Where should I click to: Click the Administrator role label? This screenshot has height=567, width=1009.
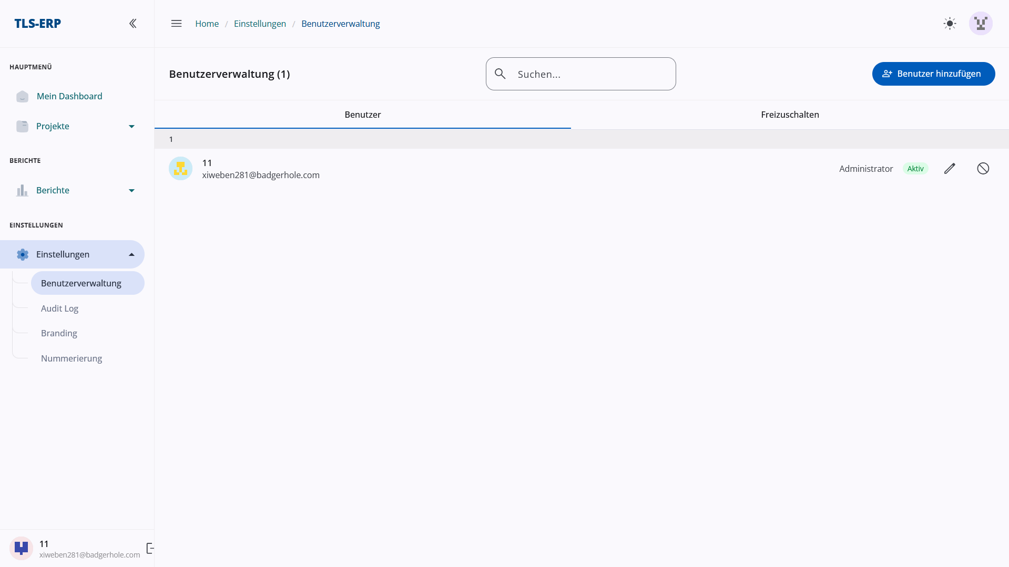[x=866, y=169]
